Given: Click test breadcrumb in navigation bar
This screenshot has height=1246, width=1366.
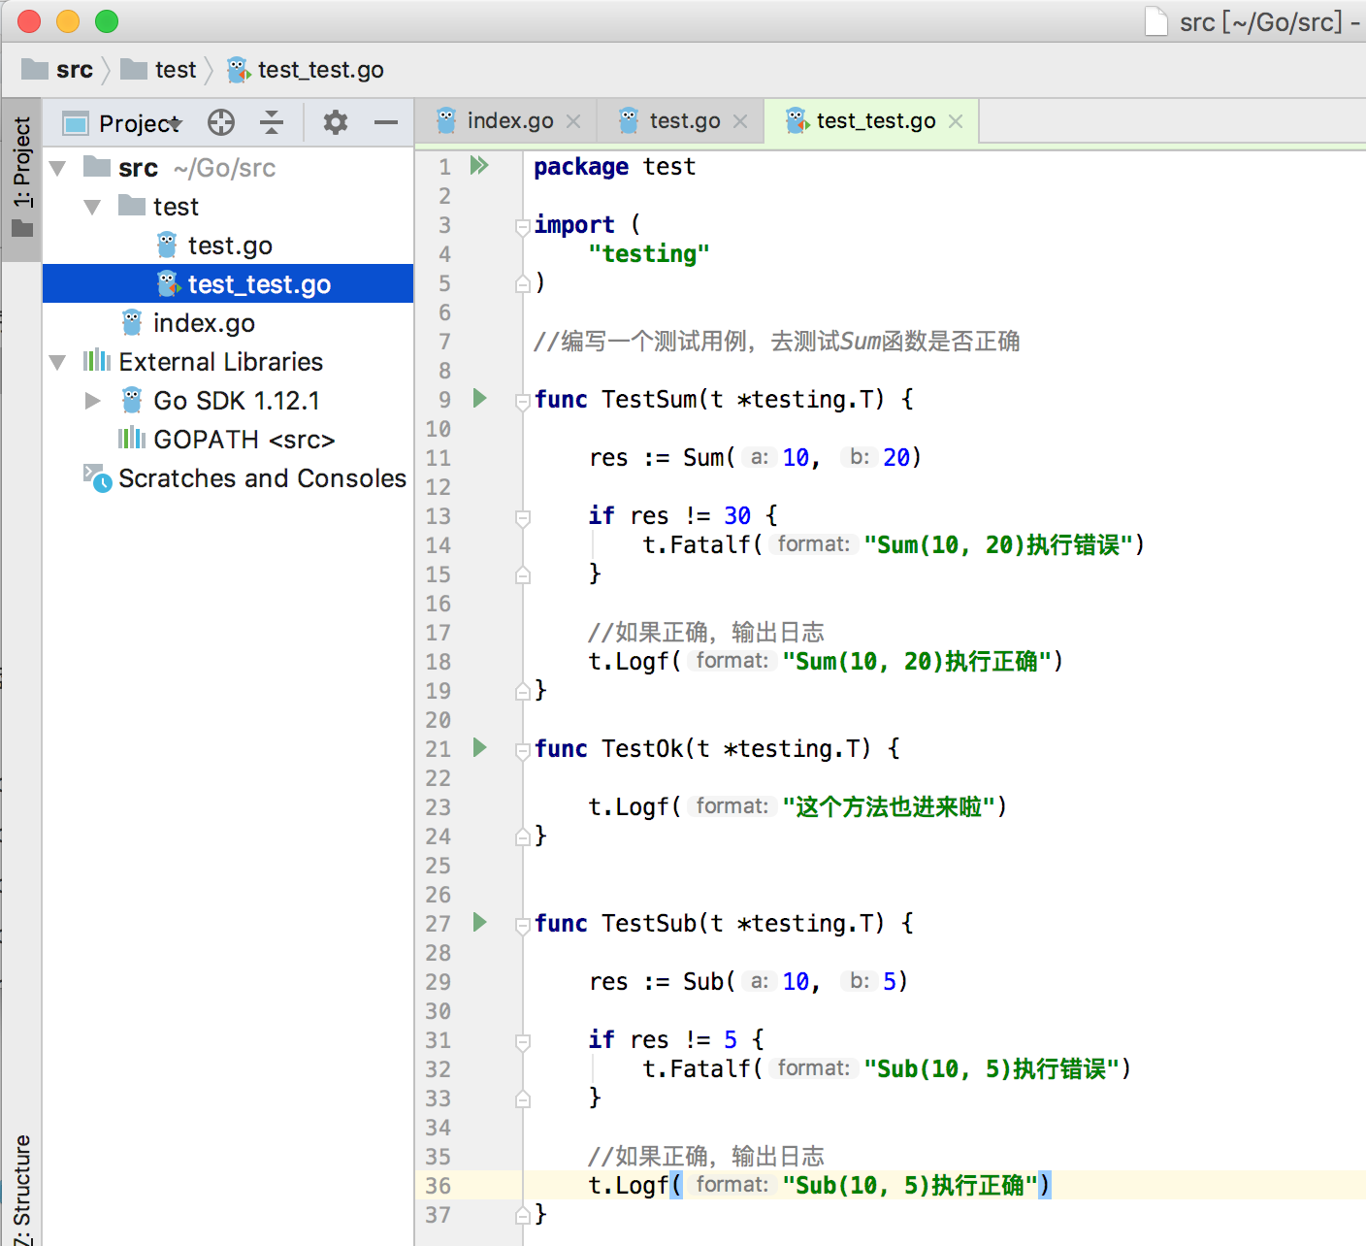Looking at the screenshot, I should 158,70.
